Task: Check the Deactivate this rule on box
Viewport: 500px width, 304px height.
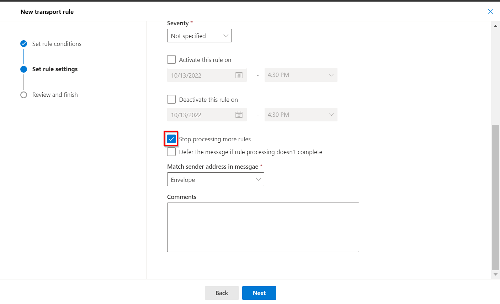Action: 171,99
